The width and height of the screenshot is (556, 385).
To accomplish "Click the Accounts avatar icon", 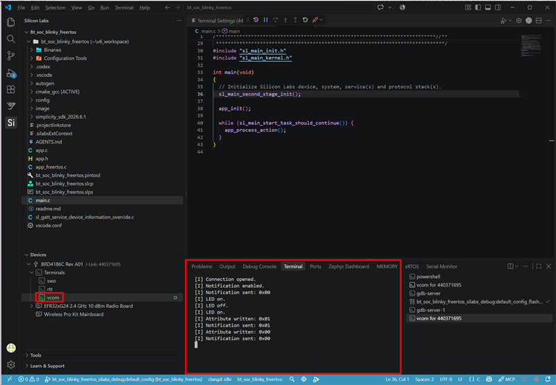I will coord(11,348).
